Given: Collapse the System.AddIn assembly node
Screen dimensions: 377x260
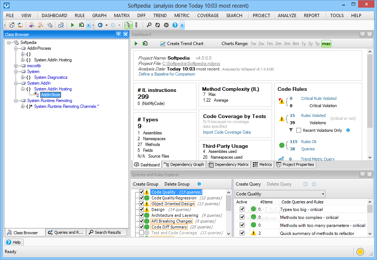Looking at the screenshot, I should point(16,83).
